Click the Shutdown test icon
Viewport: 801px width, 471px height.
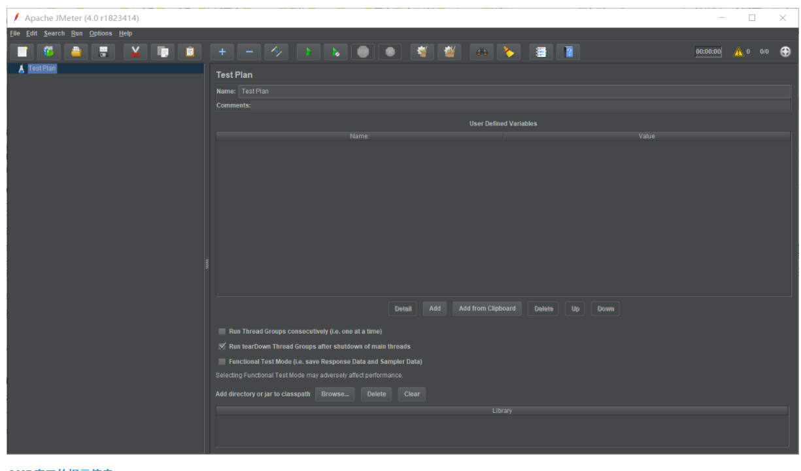point(390,52)
